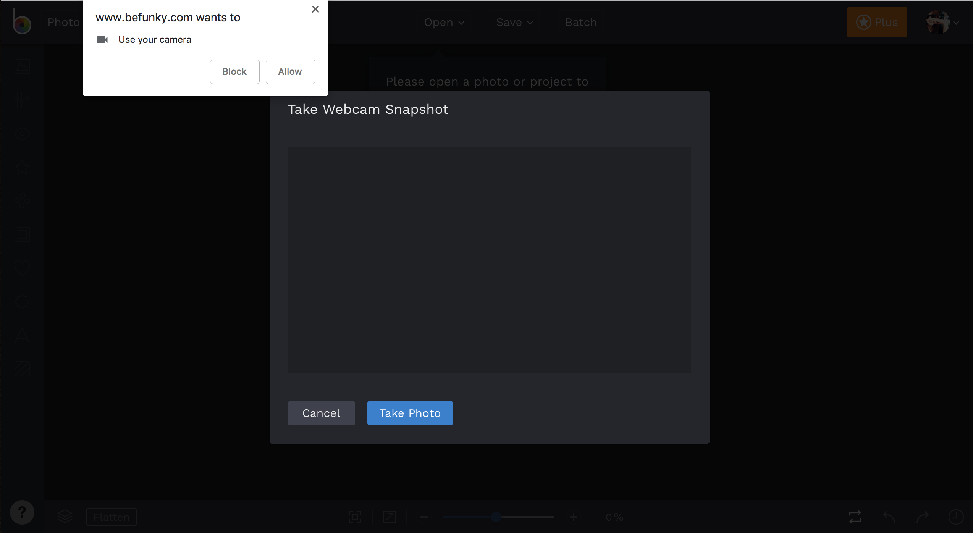Open the help question mark button
The height and width of the screenshot is (533, 973).
[x=22, y=512]
